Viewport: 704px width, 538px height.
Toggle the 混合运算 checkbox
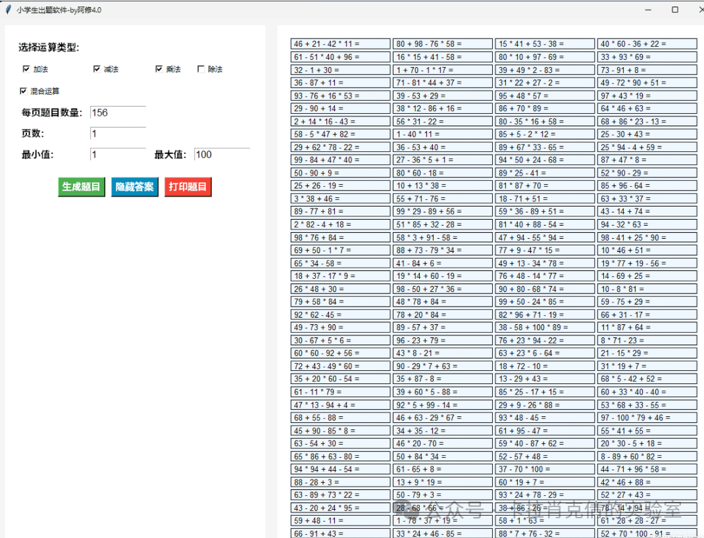pos(24,91)
